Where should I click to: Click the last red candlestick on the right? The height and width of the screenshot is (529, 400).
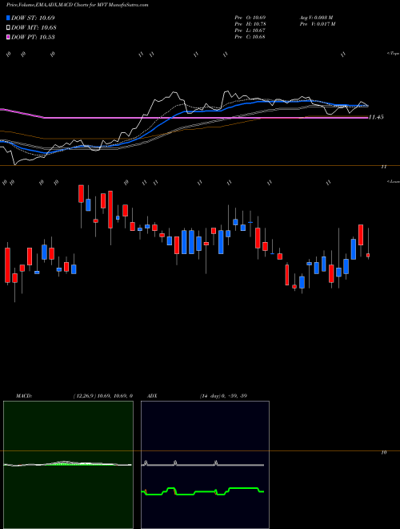point(368,256)
